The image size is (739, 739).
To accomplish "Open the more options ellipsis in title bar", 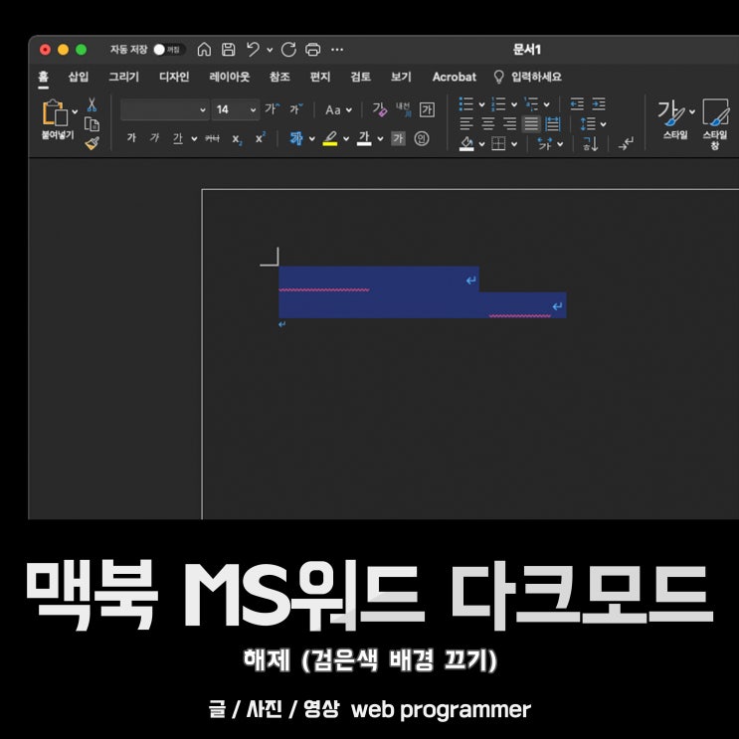I will click(337, 50).
